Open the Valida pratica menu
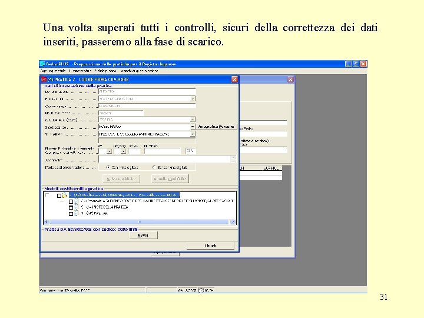 click(105, 71)
